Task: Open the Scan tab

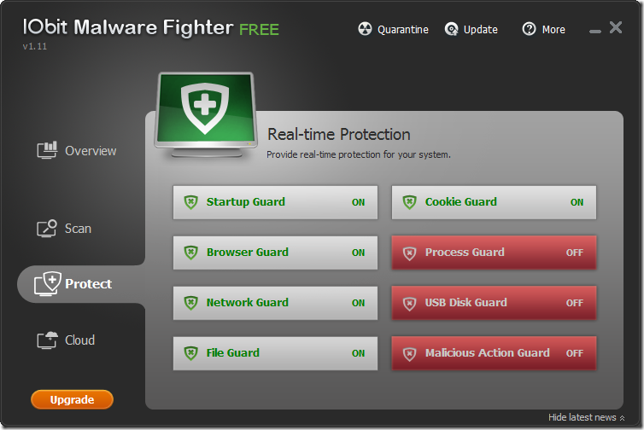Action: coord(78,229)
